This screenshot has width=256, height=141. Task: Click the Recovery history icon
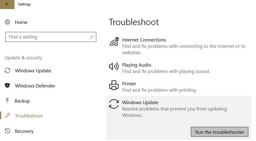8,131
